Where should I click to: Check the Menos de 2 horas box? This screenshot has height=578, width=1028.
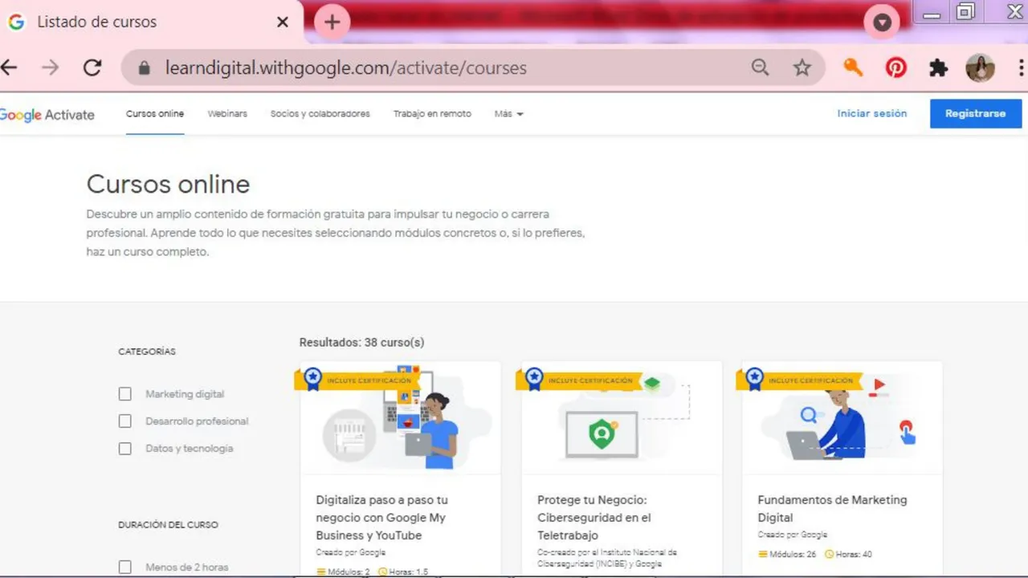pos(124,568)
